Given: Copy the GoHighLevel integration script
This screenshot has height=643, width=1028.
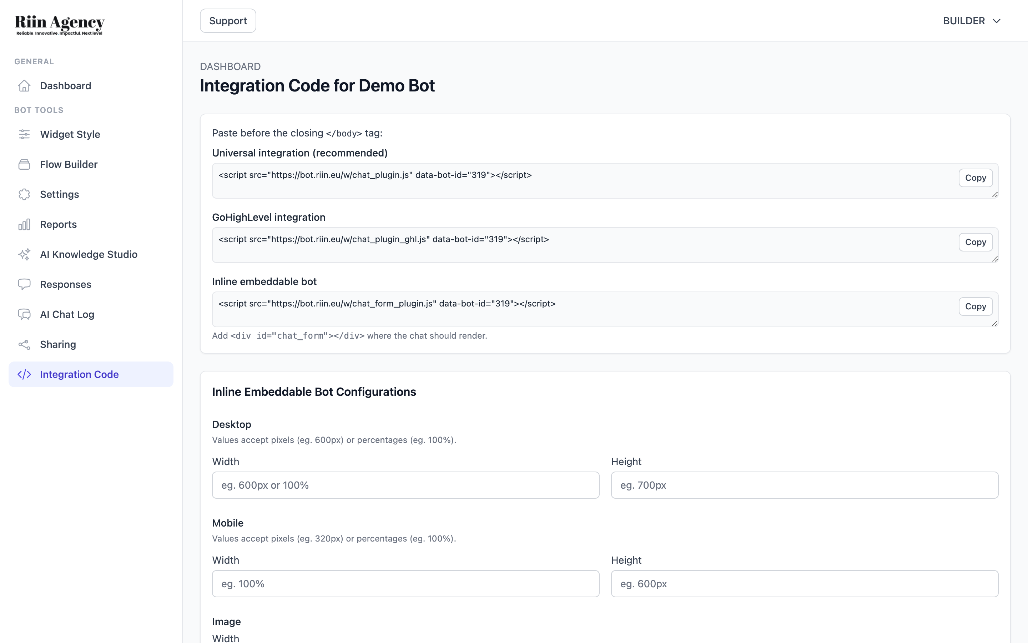Looking at the screenshot, I should pyautogui.click(x=975, y=242).
